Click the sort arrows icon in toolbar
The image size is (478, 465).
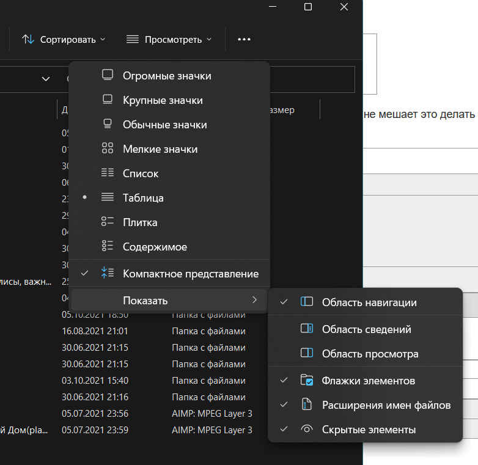click(28, 39)
